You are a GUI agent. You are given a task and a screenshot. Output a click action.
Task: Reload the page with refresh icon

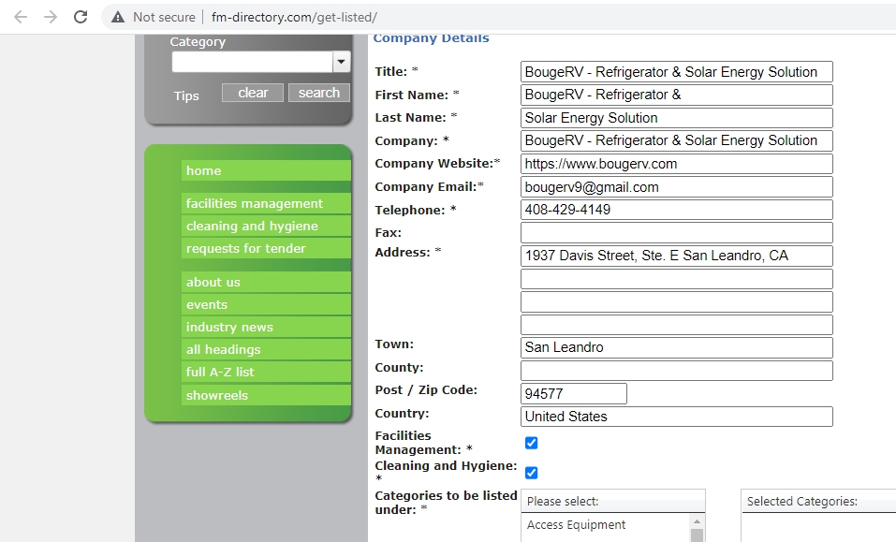click(x=81, y=17)
